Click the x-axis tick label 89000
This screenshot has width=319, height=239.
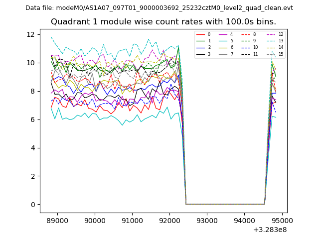57,221
